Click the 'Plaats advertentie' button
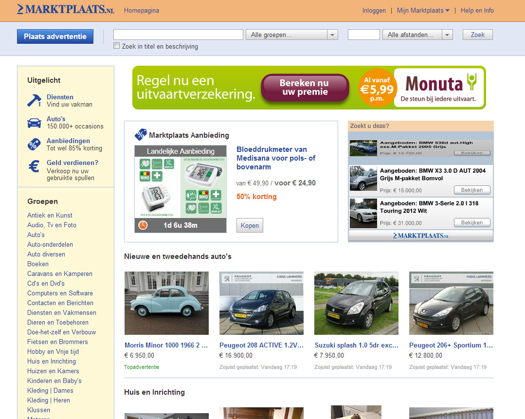Screen dimensions: 525x419 [55, 36]
